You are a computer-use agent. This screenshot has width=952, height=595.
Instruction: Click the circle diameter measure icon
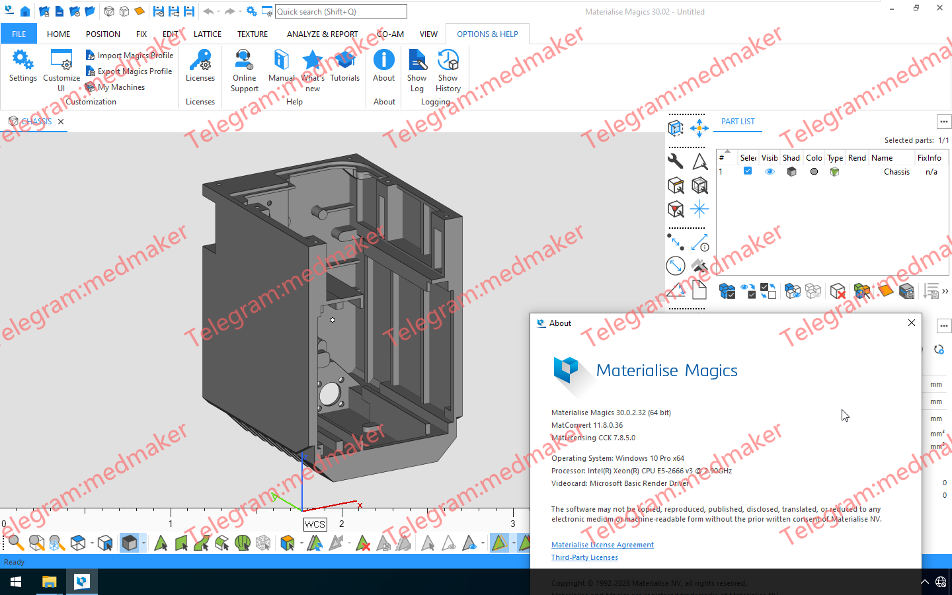click(675, 266)
